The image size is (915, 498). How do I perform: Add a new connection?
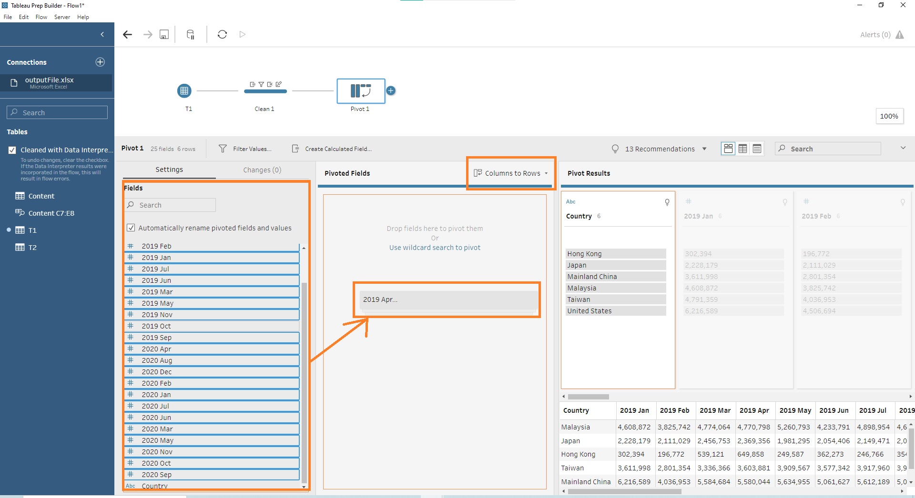[x=100, y=62]
